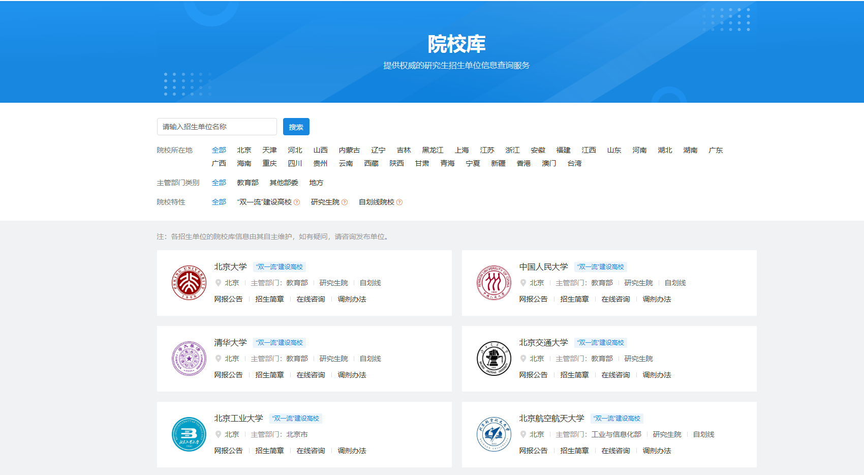The height and width of the screenshot is (475, 864).
Task: Filter by location 新疆
Action: pyautogui.click(x=498, y=163)
